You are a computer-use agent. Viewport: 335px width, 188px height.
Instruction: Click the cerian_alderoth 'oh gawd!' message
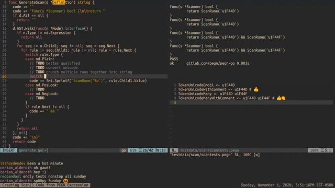tap(25, 168)
